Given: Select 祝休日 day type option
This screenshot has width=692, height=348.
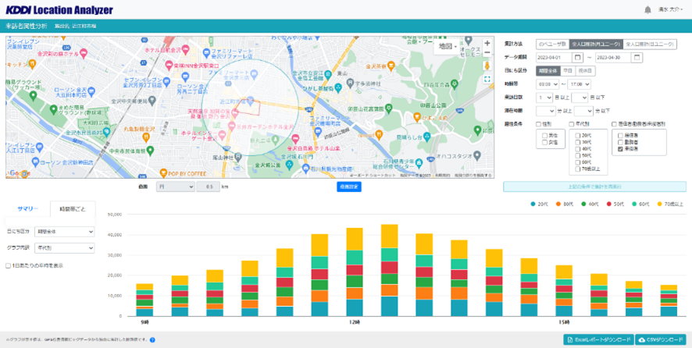Looking at the screenshot, I should (585, 70).
